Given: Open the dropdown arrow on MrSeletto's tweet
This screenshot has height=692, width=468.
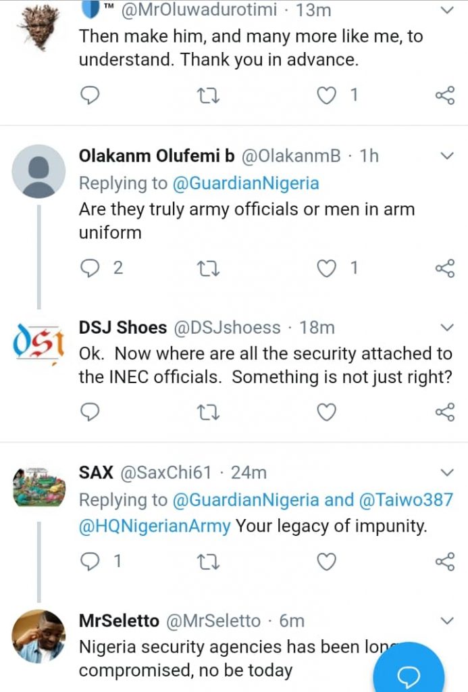Looking at the screenshot, I should coord(446,620).
